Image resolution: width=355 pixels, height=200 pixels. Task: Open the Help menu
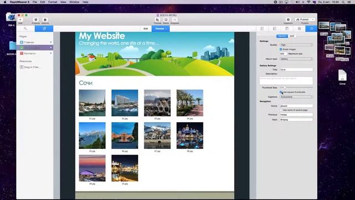pos(85,2)
